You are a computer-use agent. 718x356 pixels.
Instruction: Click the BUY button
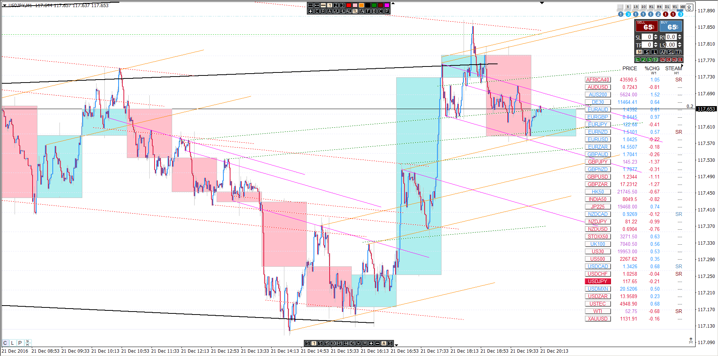(x=670, y=26)
